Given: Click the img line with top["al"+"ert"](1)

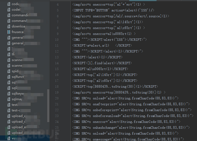Looking at the screenshot, I should pyautogui.click(x=108, y=5).
